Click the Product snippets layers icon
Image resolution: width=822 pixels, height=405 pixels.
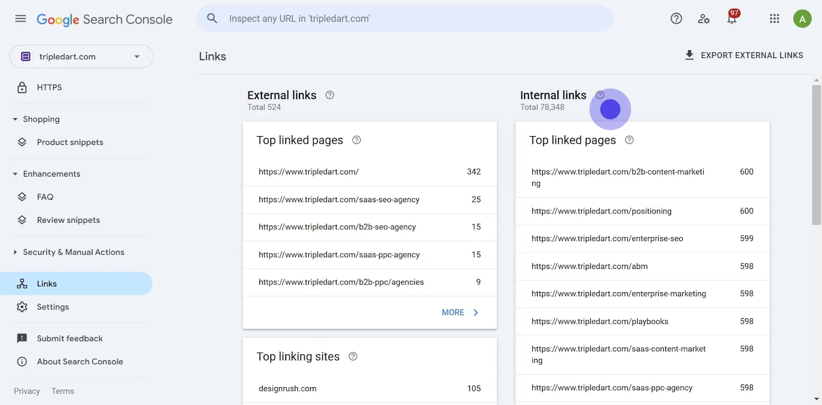pyautogui.click(x=22, y=142)
